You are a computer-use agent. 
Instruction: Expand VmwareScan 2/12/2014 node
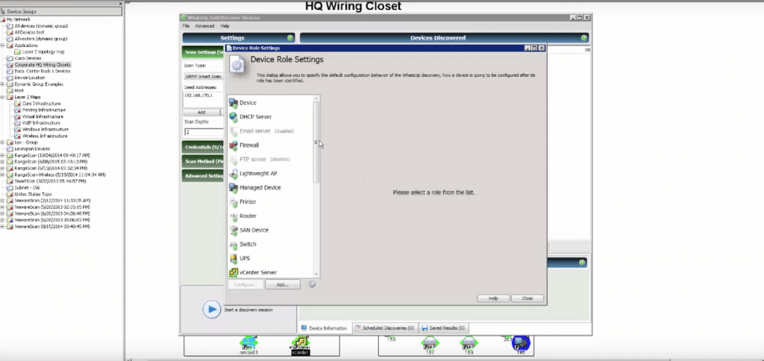pos(2,201)
